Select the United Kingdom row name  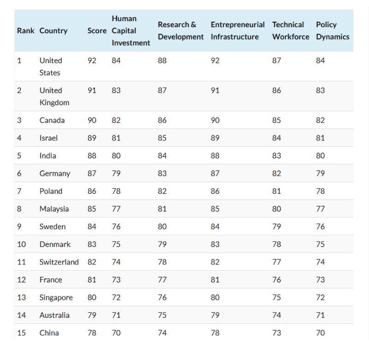(54, 96)
